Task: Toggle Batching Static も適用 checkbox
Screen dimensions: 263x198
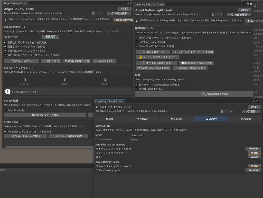Action: click(x=136, y=42)
